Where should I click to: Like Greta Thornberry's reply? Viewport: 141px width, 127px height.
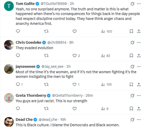(74, 109)
